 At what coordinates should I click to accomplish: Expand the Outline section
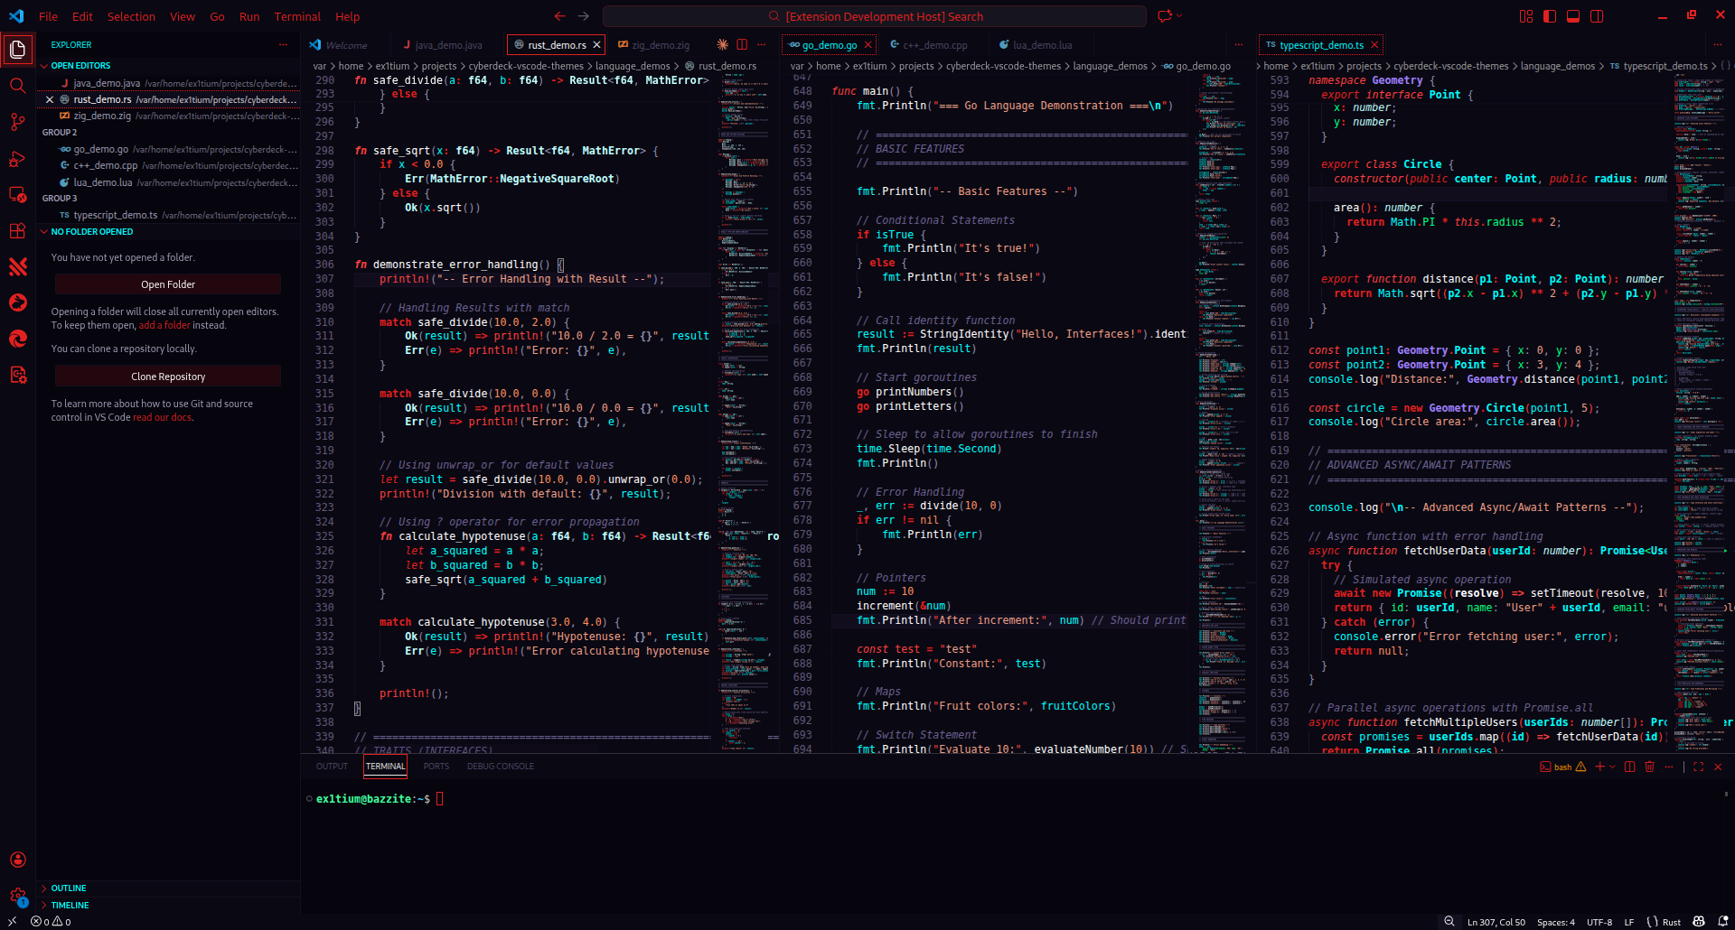[x=68, y=888]
